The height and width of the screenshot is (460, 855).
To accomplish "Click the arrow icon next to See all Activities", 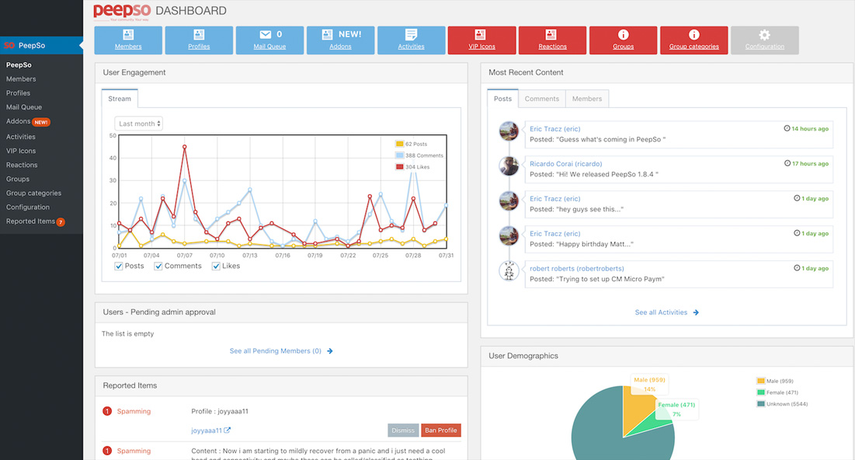I will pos(696,312).
